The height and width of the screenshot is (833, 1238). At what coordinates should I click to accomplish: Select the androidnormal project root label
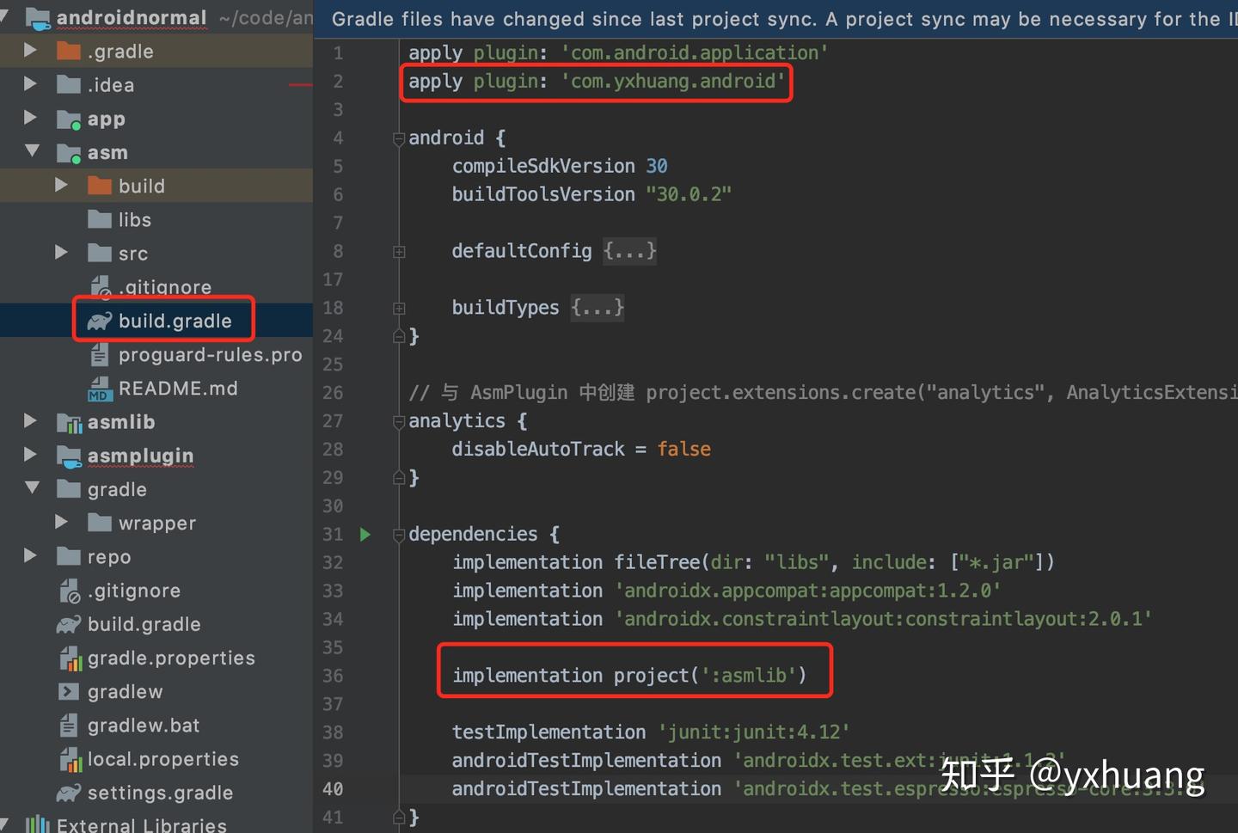132,17
